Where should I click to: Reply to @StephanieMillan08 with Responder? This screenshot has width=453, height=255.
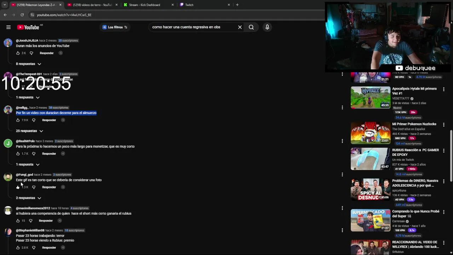pos(49,248)
